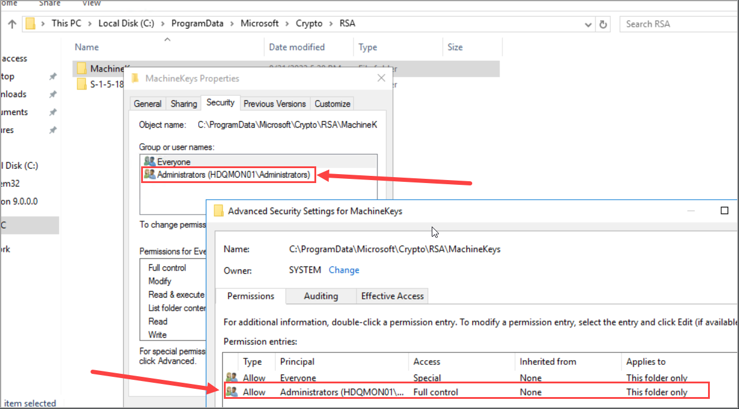Click the folder icon in the address bar
Screen dimensions: 739x409
30,23
